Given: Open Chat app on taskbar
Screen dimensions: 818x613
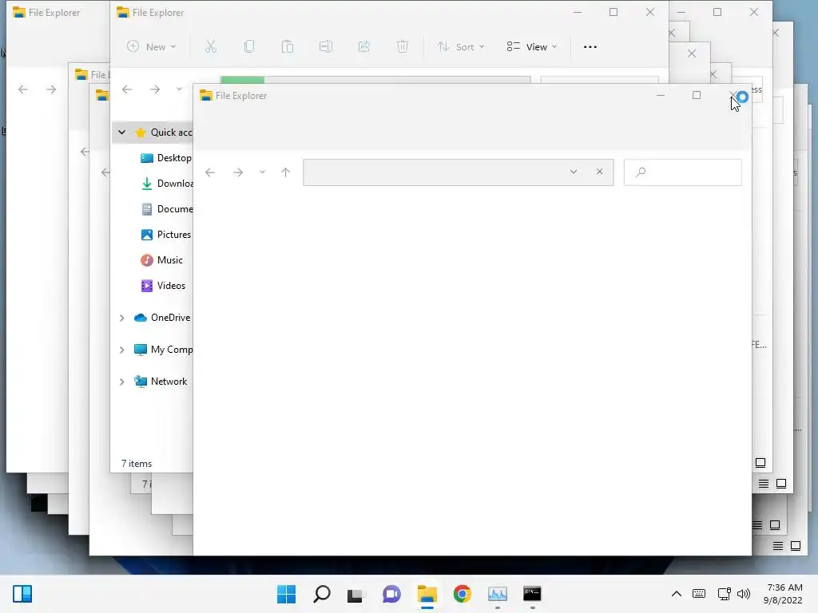Looking at the screenshot, I should 391,594.
